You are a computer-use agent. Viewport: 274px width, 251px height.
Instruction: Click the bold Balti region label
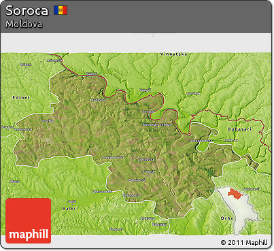coord(69,209)
